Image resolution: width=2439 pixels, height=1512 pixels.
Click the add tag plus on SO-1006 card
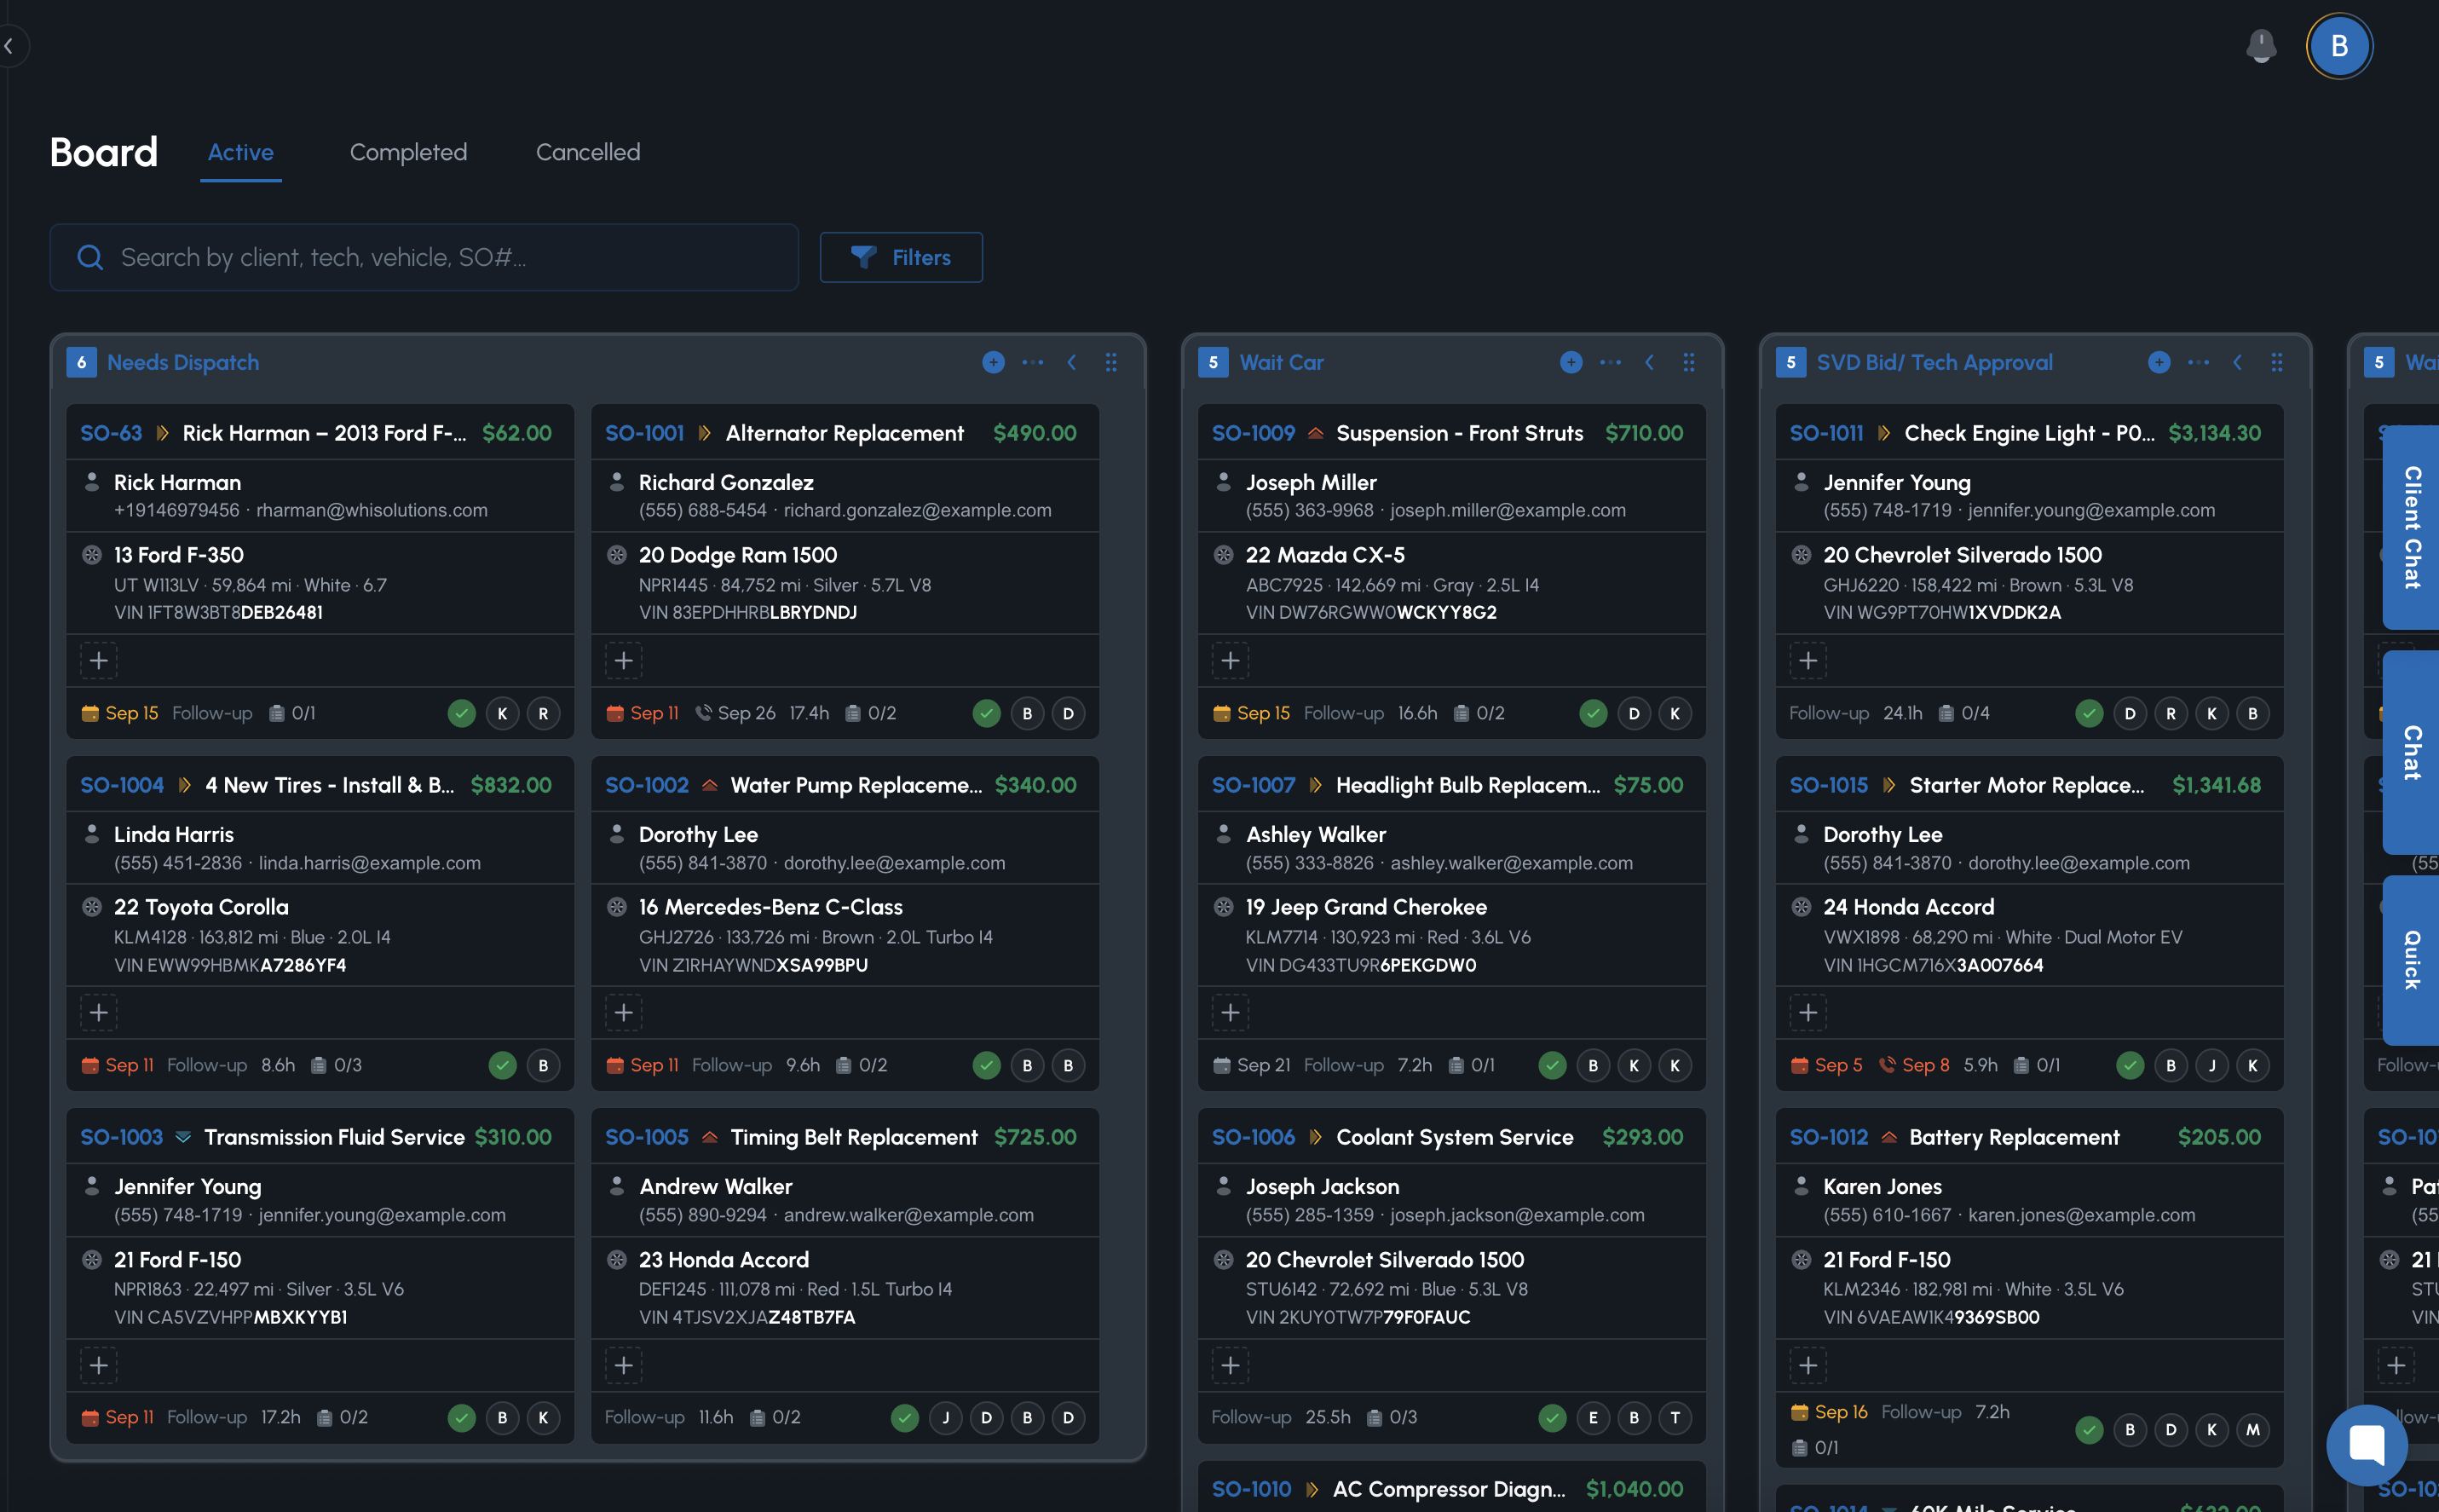(1231, 1365)
